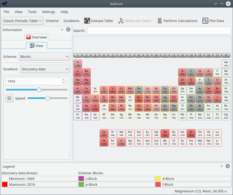Click the discovery year slider handle

[x=39, y=90]
